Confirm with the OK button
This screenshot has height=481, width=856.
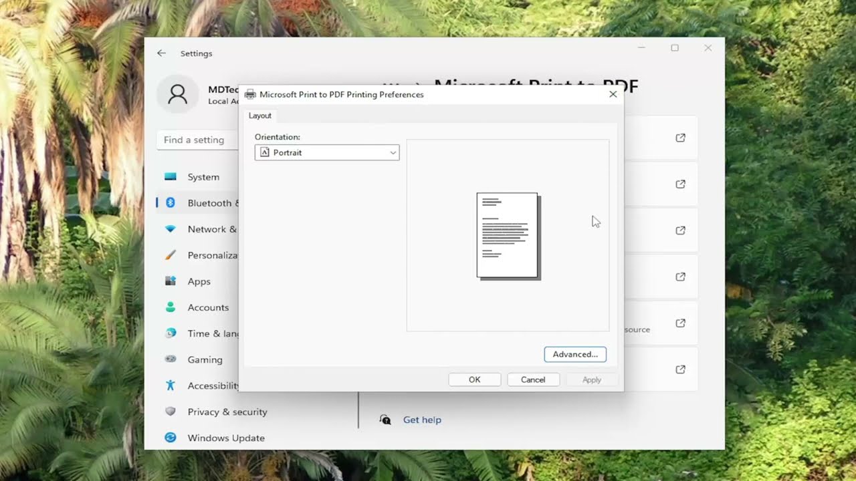pyautogui.click(x=475, y=379)
